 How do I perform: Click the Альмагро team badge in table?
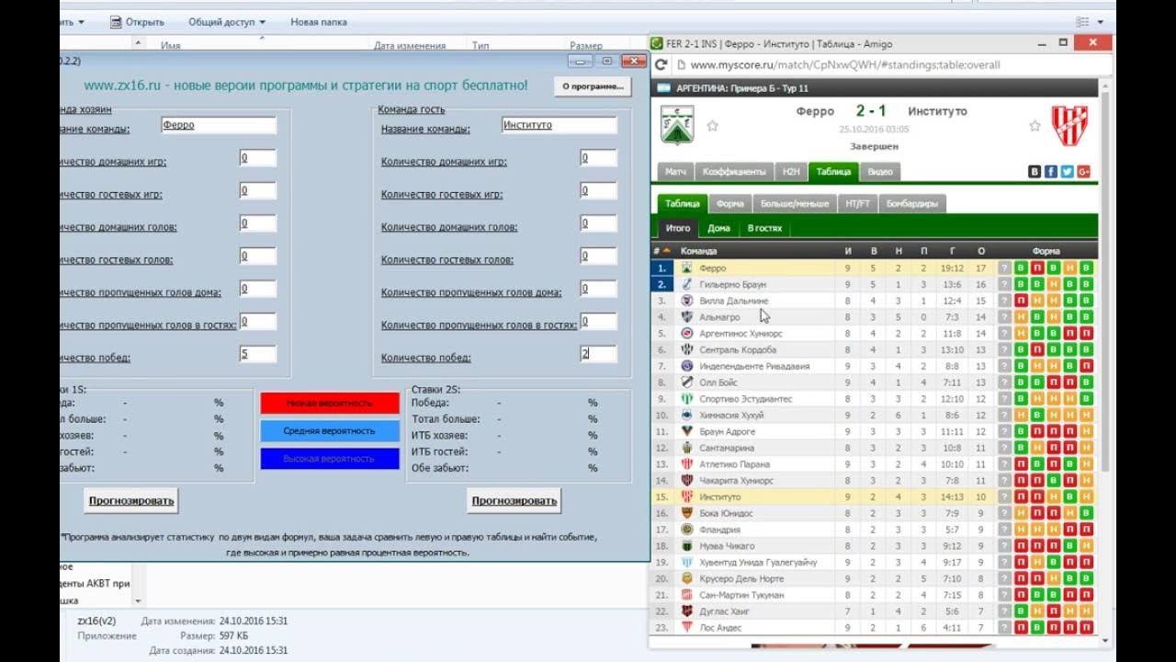click(x=686, y=317)
